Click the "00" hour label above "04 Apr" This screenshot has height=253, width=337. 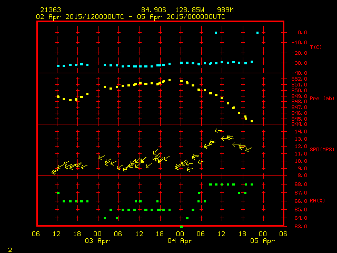pyautogui.click(x=180, y=234)
